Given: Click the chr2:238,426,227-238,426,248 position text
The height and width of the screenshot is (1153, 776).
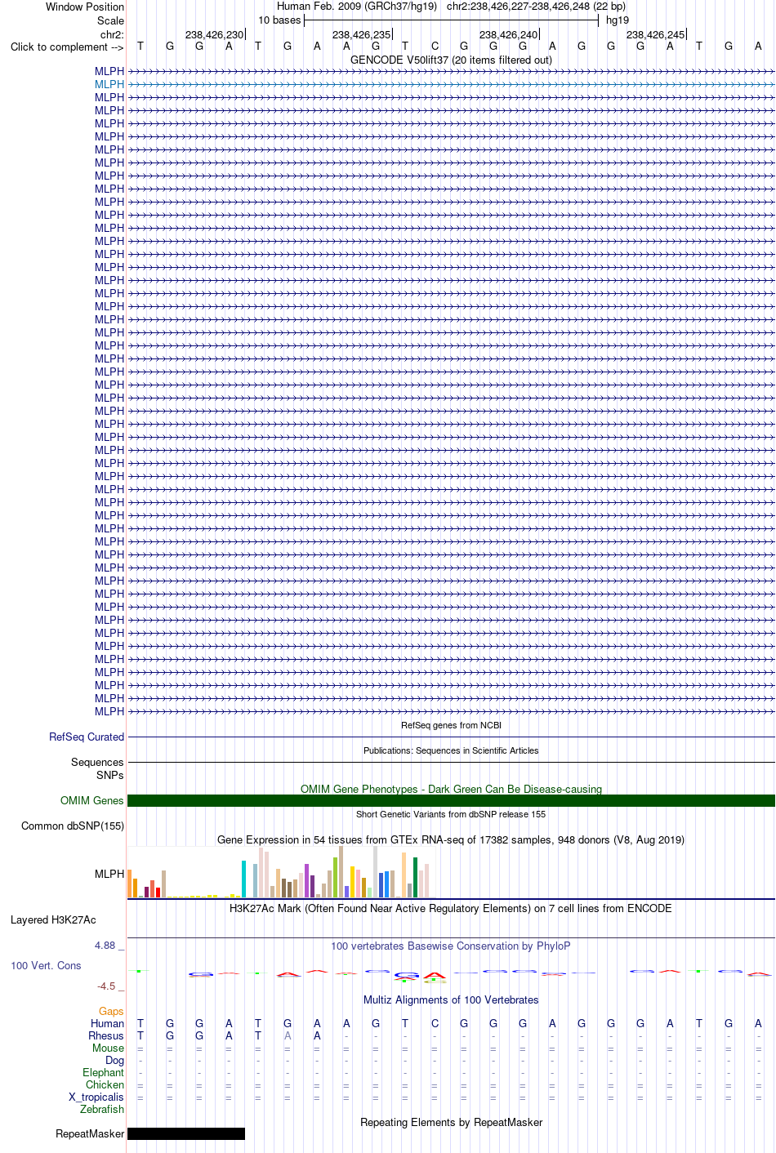Looking at the screenshot, I should tap(536, 6).
